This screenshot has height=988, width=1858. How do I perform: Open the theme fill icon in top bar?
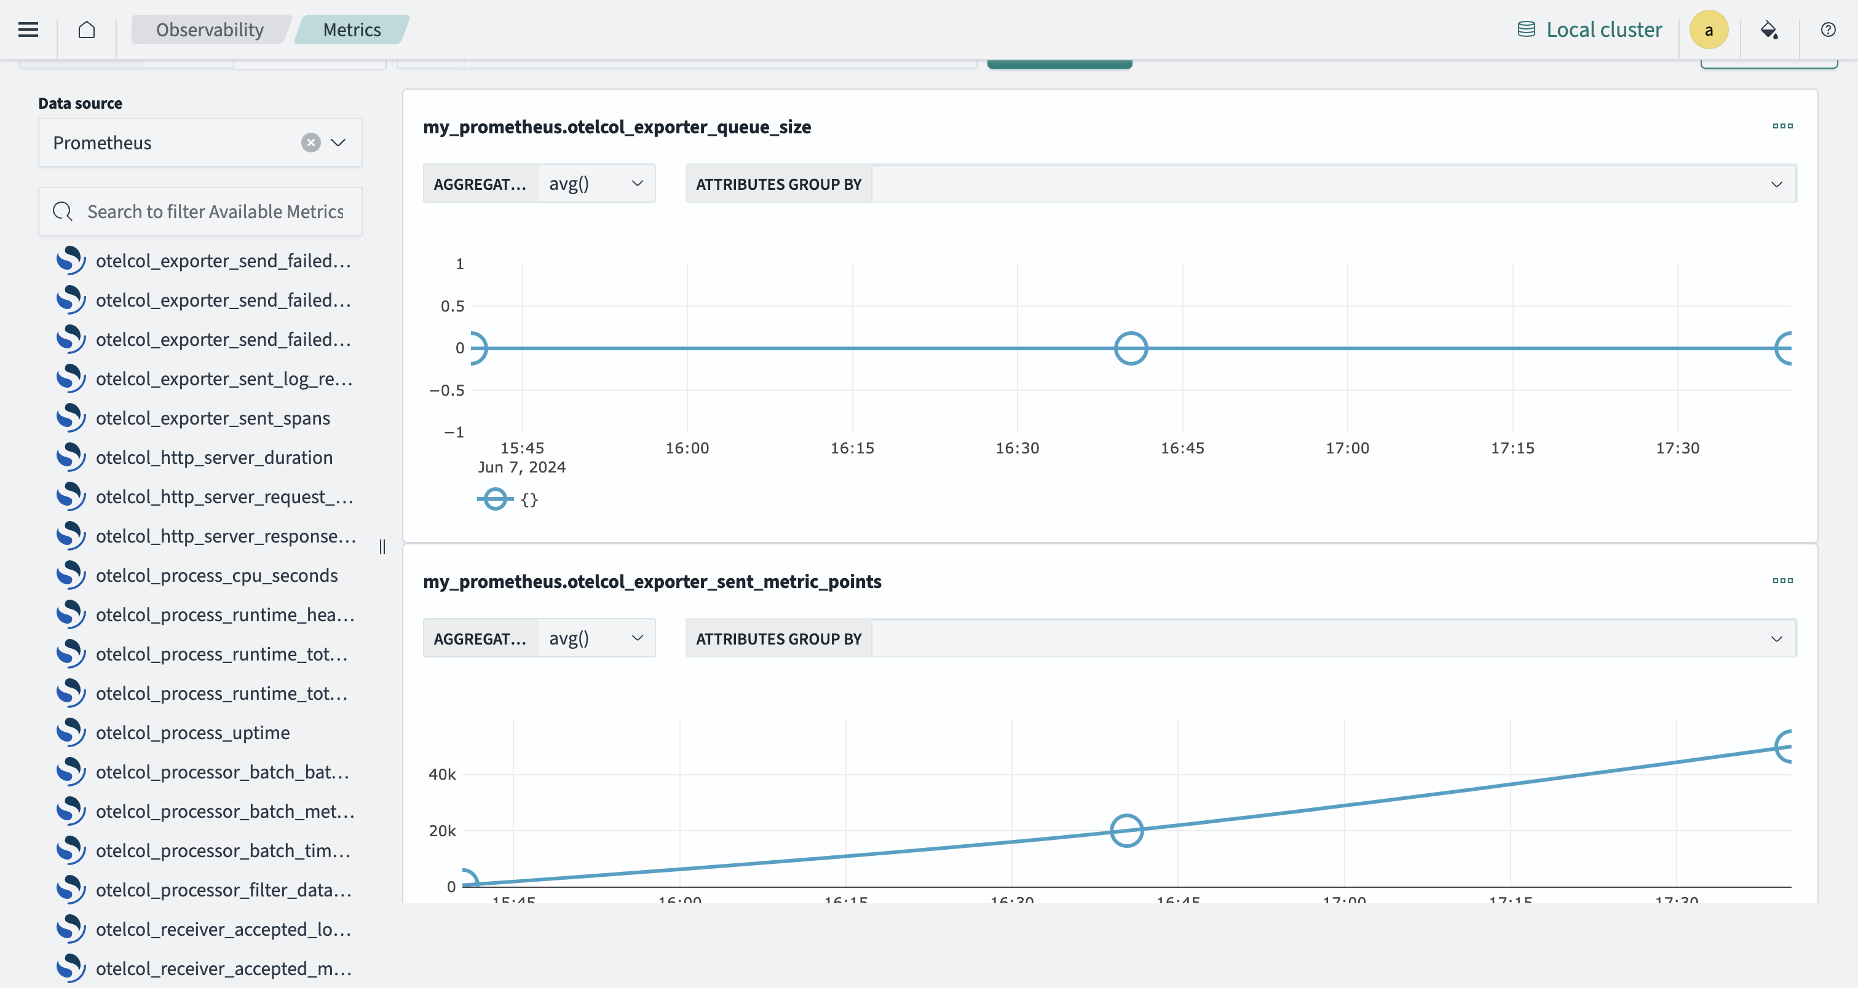click(1769, 29)
